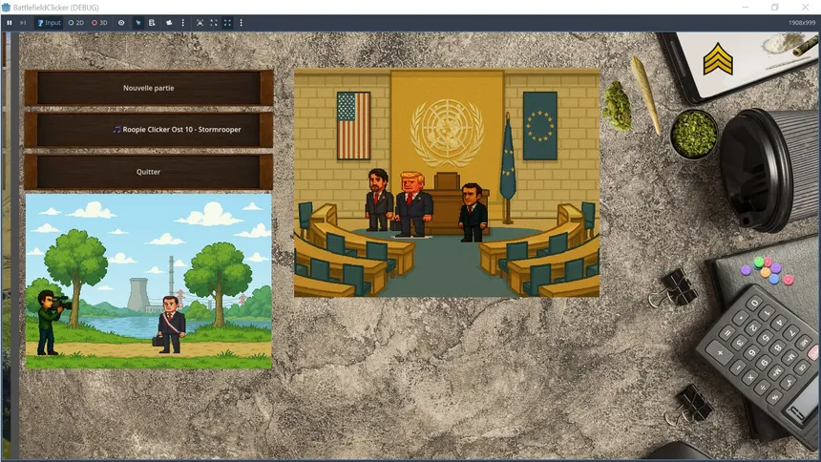The image size is (821, 462).
Task: Click the gold sergeant chevron badge
Action: (718, 60)
